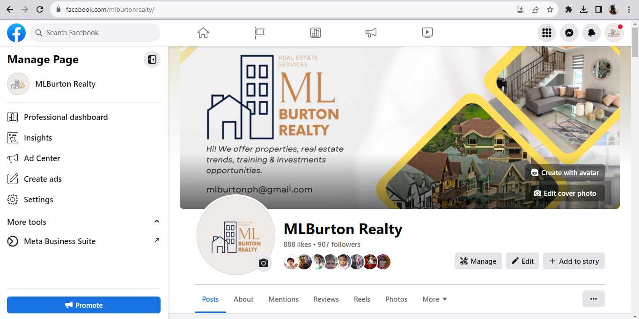Click the Edit page button
Image resolution: width=639 pixels, height=319 pixels.
click(522, 261)
